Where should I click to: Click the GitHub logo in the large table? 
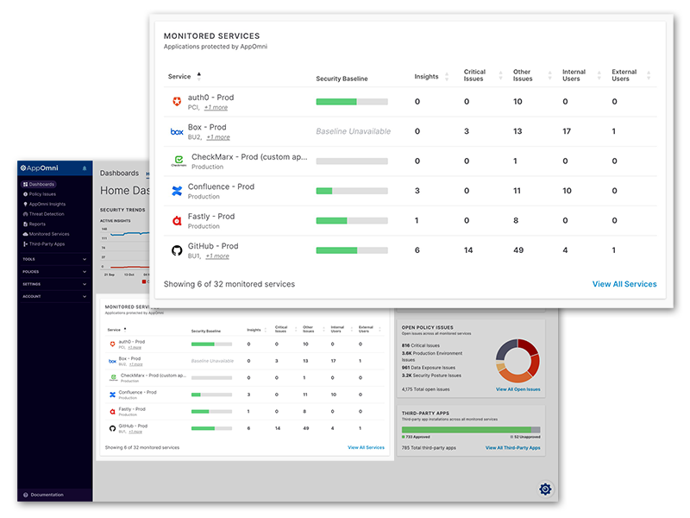tap(177, 250)
